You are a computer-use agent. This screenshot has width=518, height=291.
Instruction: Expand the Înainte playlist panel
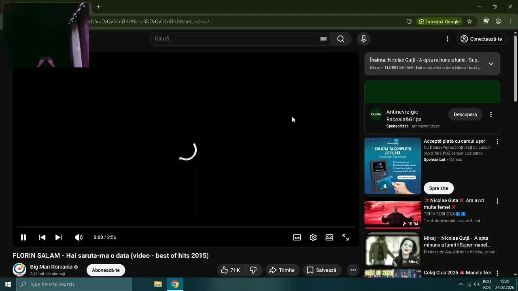(x=491, y=64)
